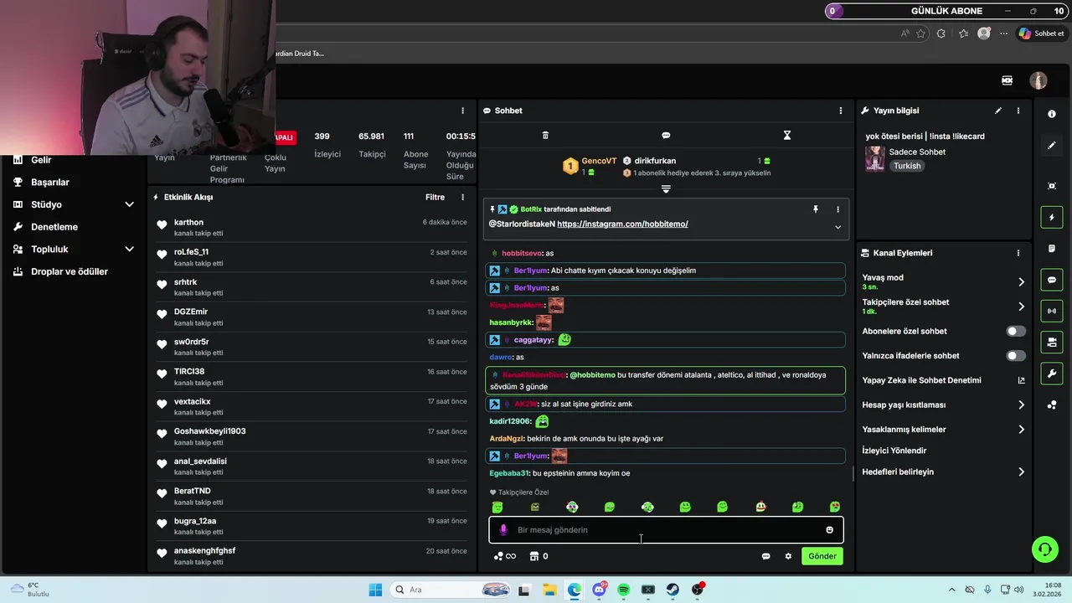Unpin the BotRix pinned message

pyautogui.click(x=815, y=209)
